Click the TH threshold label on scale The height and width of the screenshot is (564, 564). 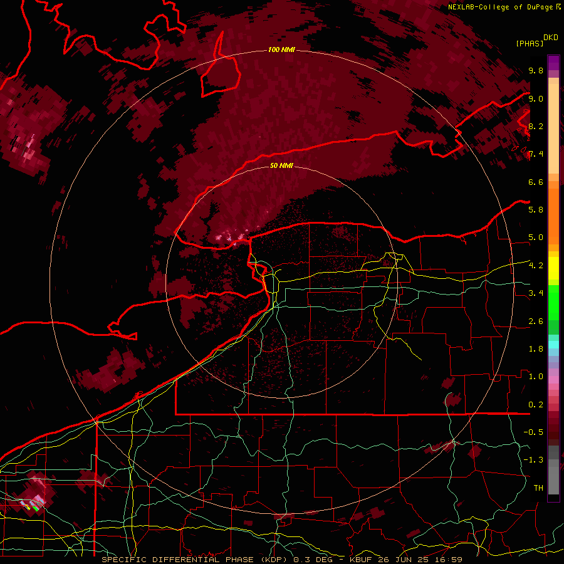pos(538,488)
